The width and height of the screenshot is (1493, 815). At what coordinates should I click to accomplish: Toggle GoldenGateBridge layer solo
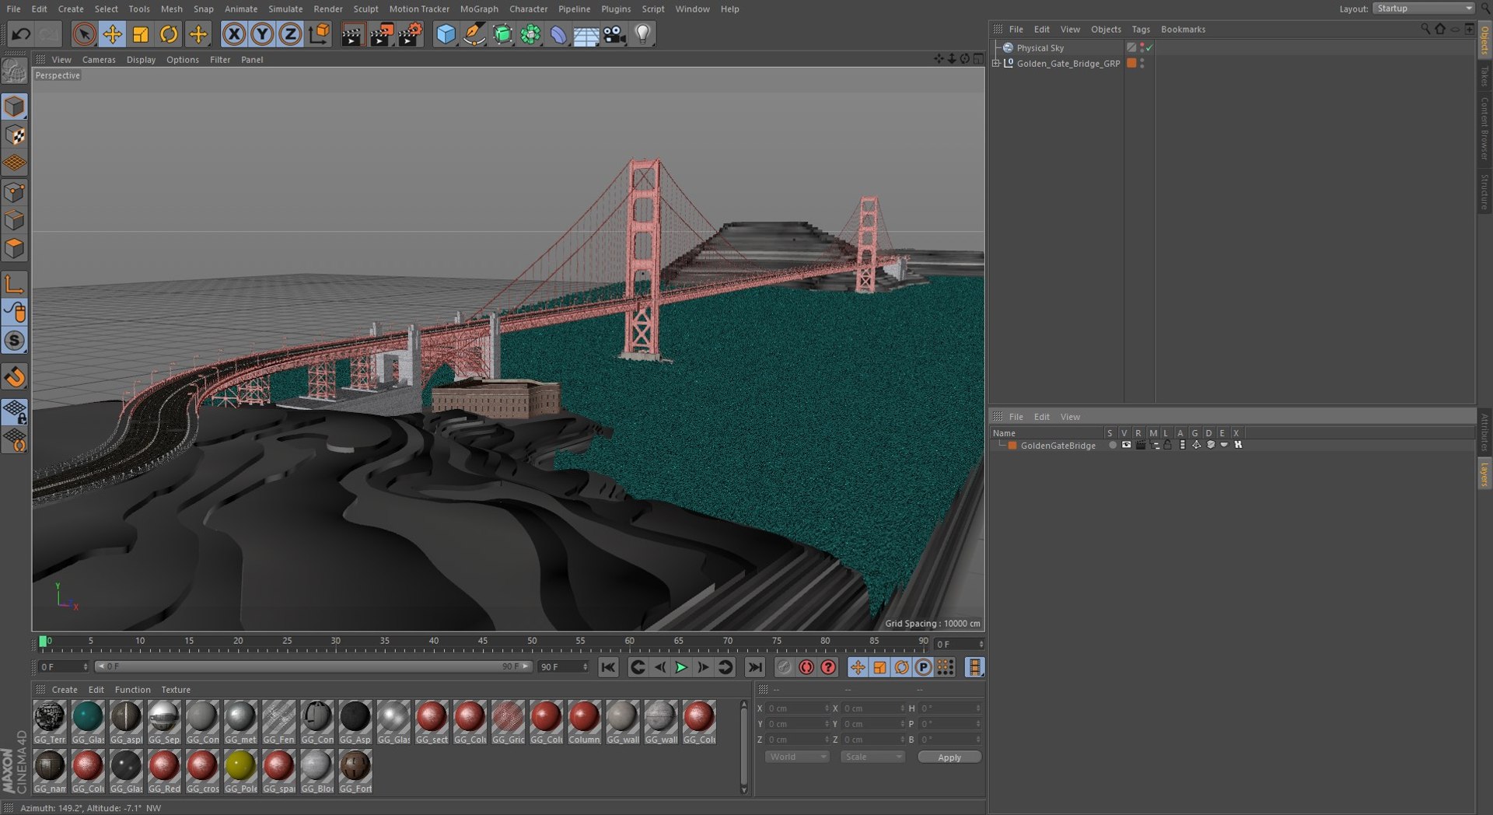(x=1113, y=446)
